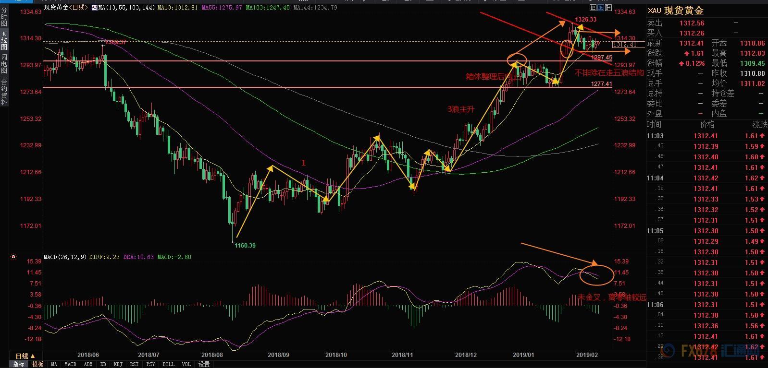Screen dimensions: 768x368
Task: Click the 涨跌 column header in tick list
Action: click(x=760, y=124)
